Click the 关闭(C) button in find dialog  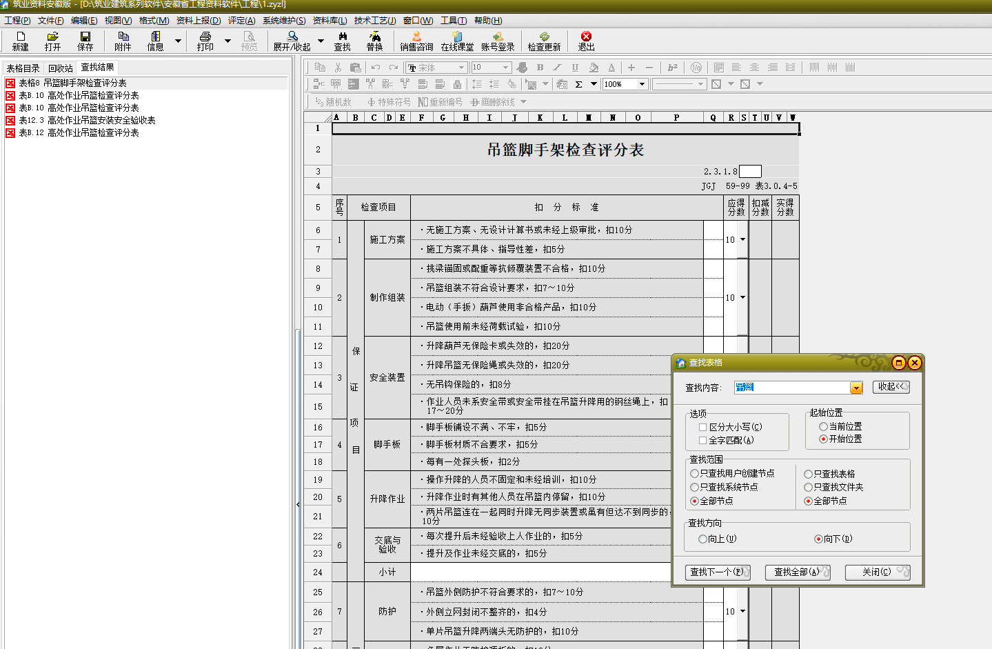pyautogui.click(x=878, y=572)
